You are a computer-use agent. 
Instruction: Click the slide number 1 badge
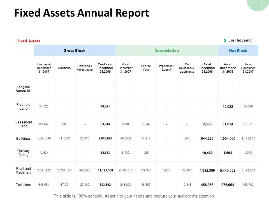pos(258,5)
